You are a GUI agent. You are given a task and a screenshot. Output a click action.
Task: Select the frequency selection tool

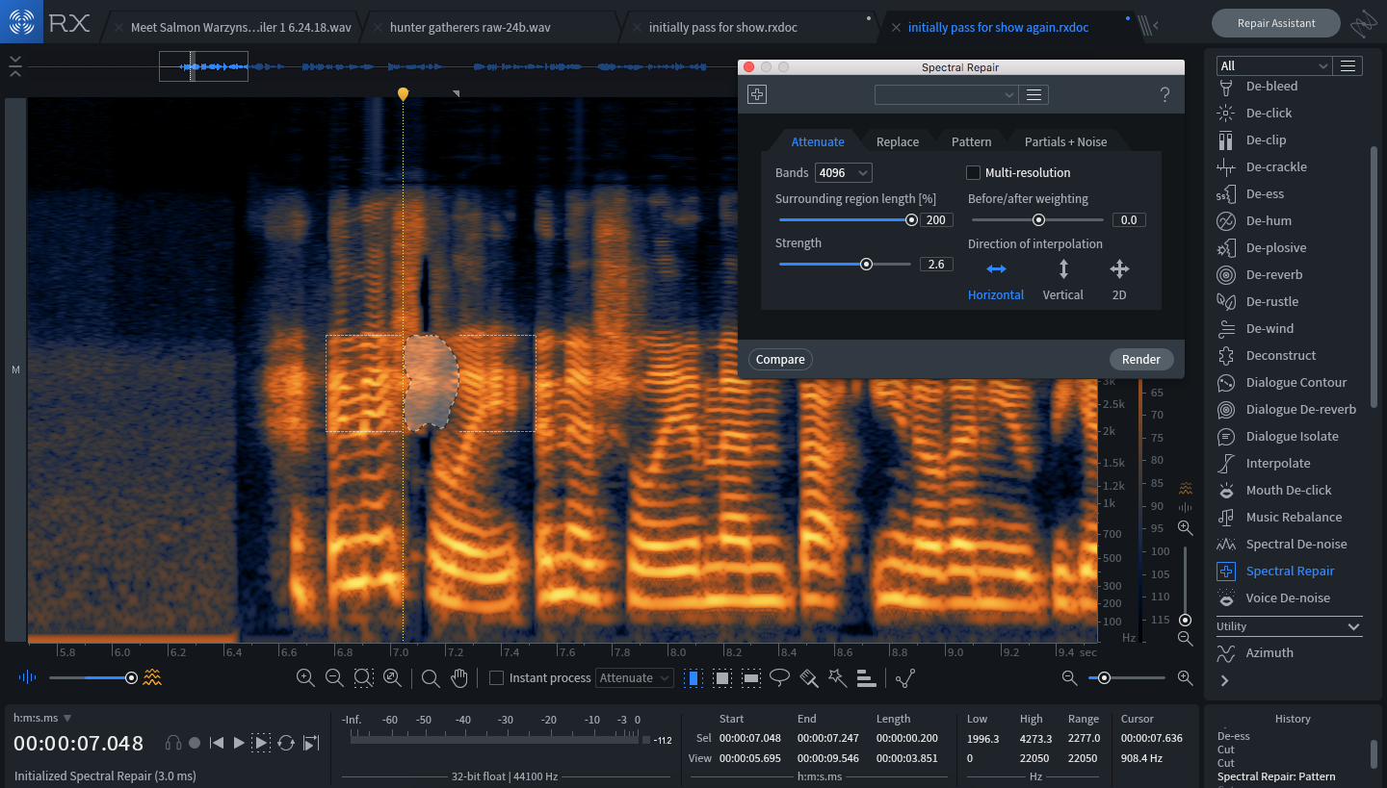[751, 678]
